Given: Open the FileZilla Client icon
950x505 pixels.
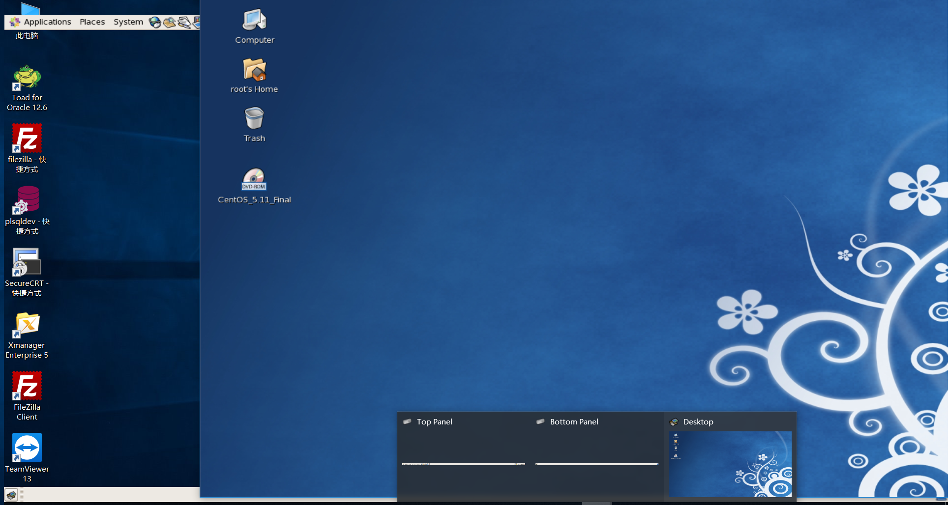Looking at the screenshot, I should pos(27,387).
